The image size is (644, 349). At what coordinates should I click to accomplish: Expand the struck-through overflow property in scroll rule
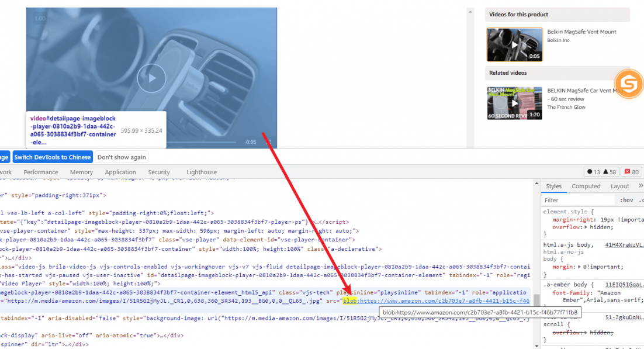586,333
